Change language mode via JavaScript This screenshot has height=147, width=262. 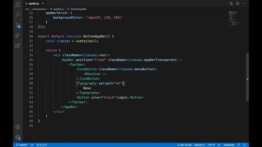(x=229, y=145)
